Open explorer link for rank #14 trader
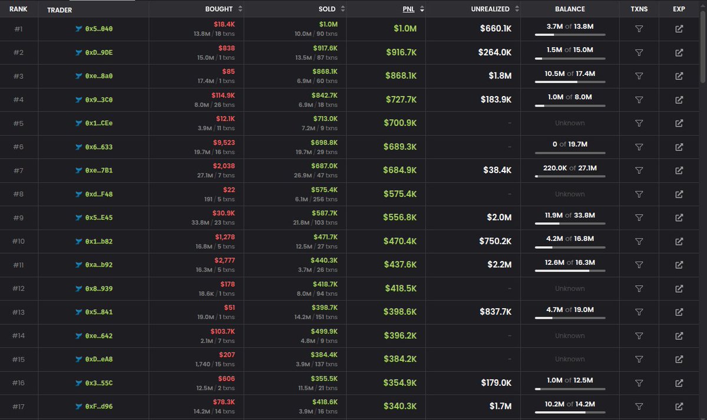Viewport: 707px width, 420px height. [x=679, y=336]
